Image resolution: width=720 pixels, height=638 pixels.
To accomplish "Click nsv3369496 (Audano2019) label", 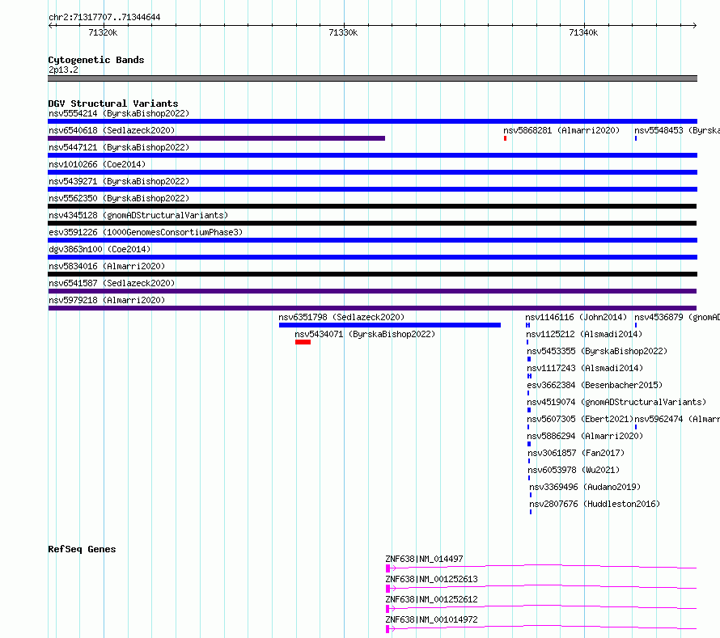I will [x=585, y=487].
